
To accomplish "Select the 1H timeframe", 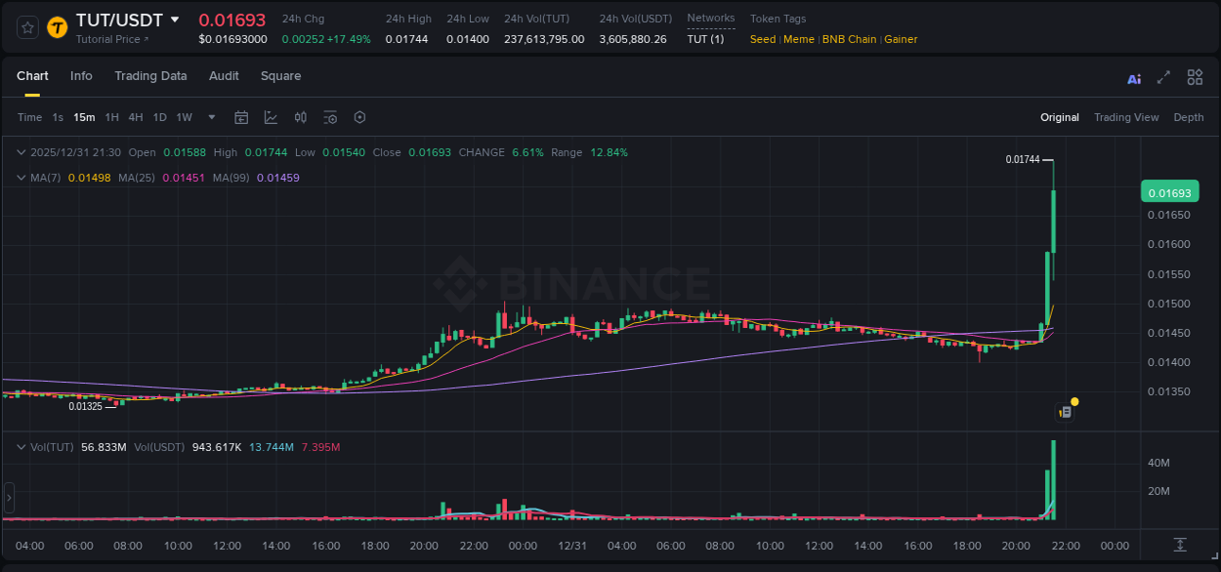I will (x=112, y=117).
